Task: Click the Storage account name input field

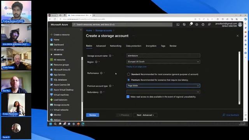Action: pos(163,56)
